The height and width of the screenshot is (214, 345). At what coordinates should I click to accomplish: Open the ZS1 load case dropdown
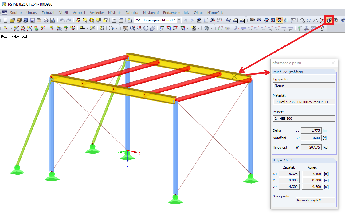point(179,20)
